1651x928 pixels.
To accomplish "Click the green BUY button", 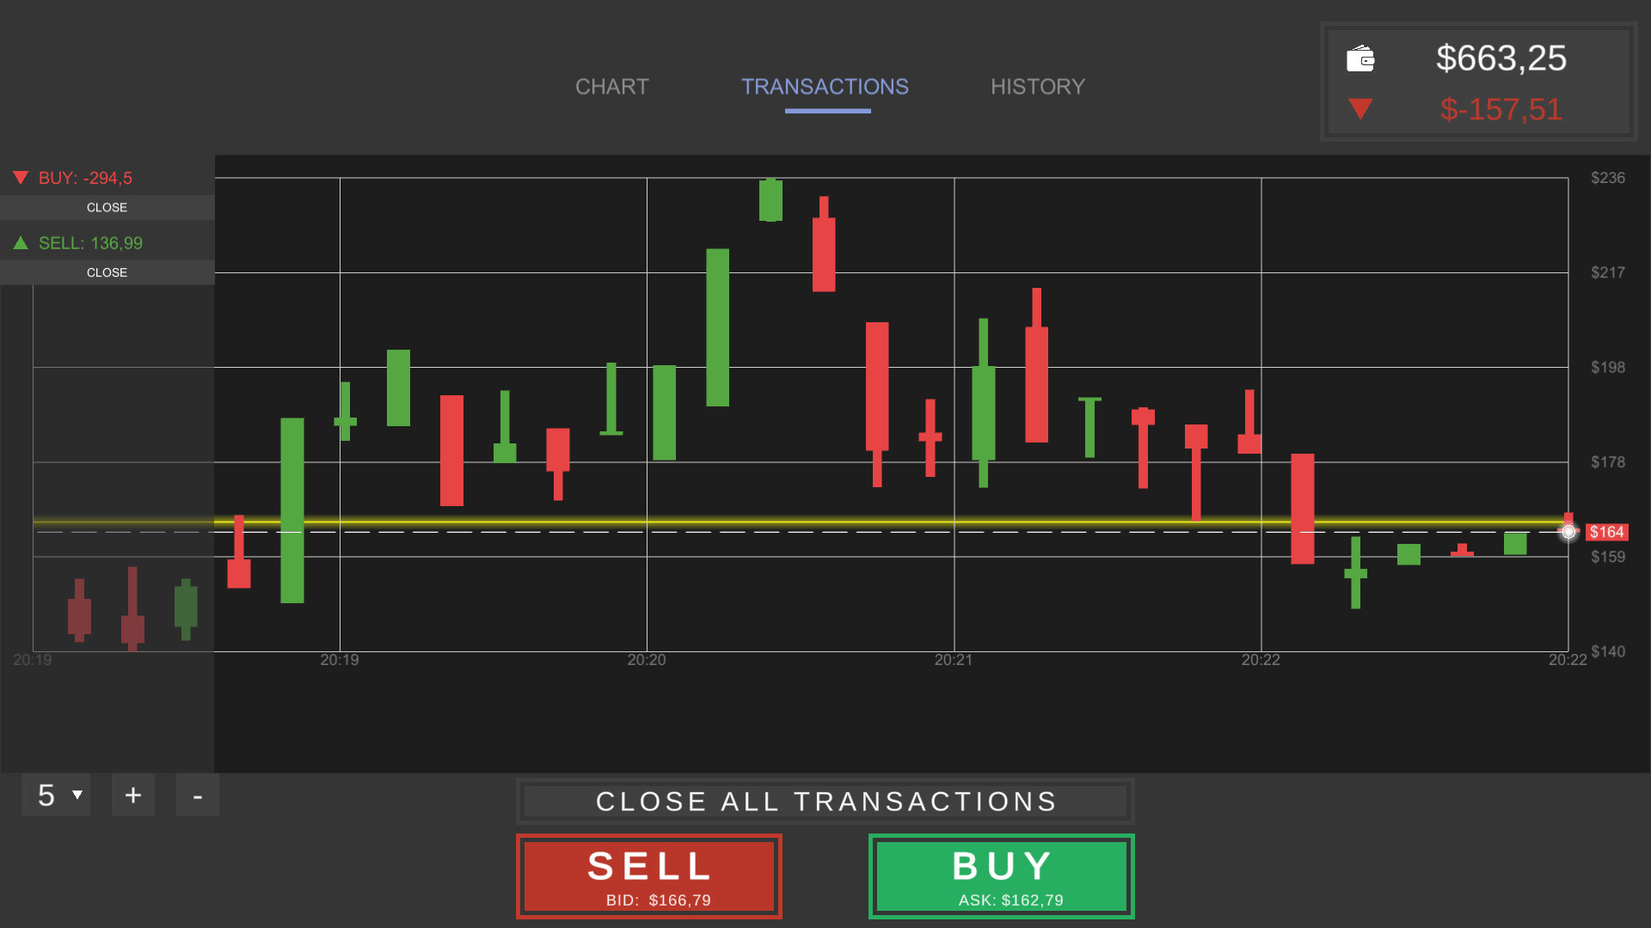I will (1002, 876).
